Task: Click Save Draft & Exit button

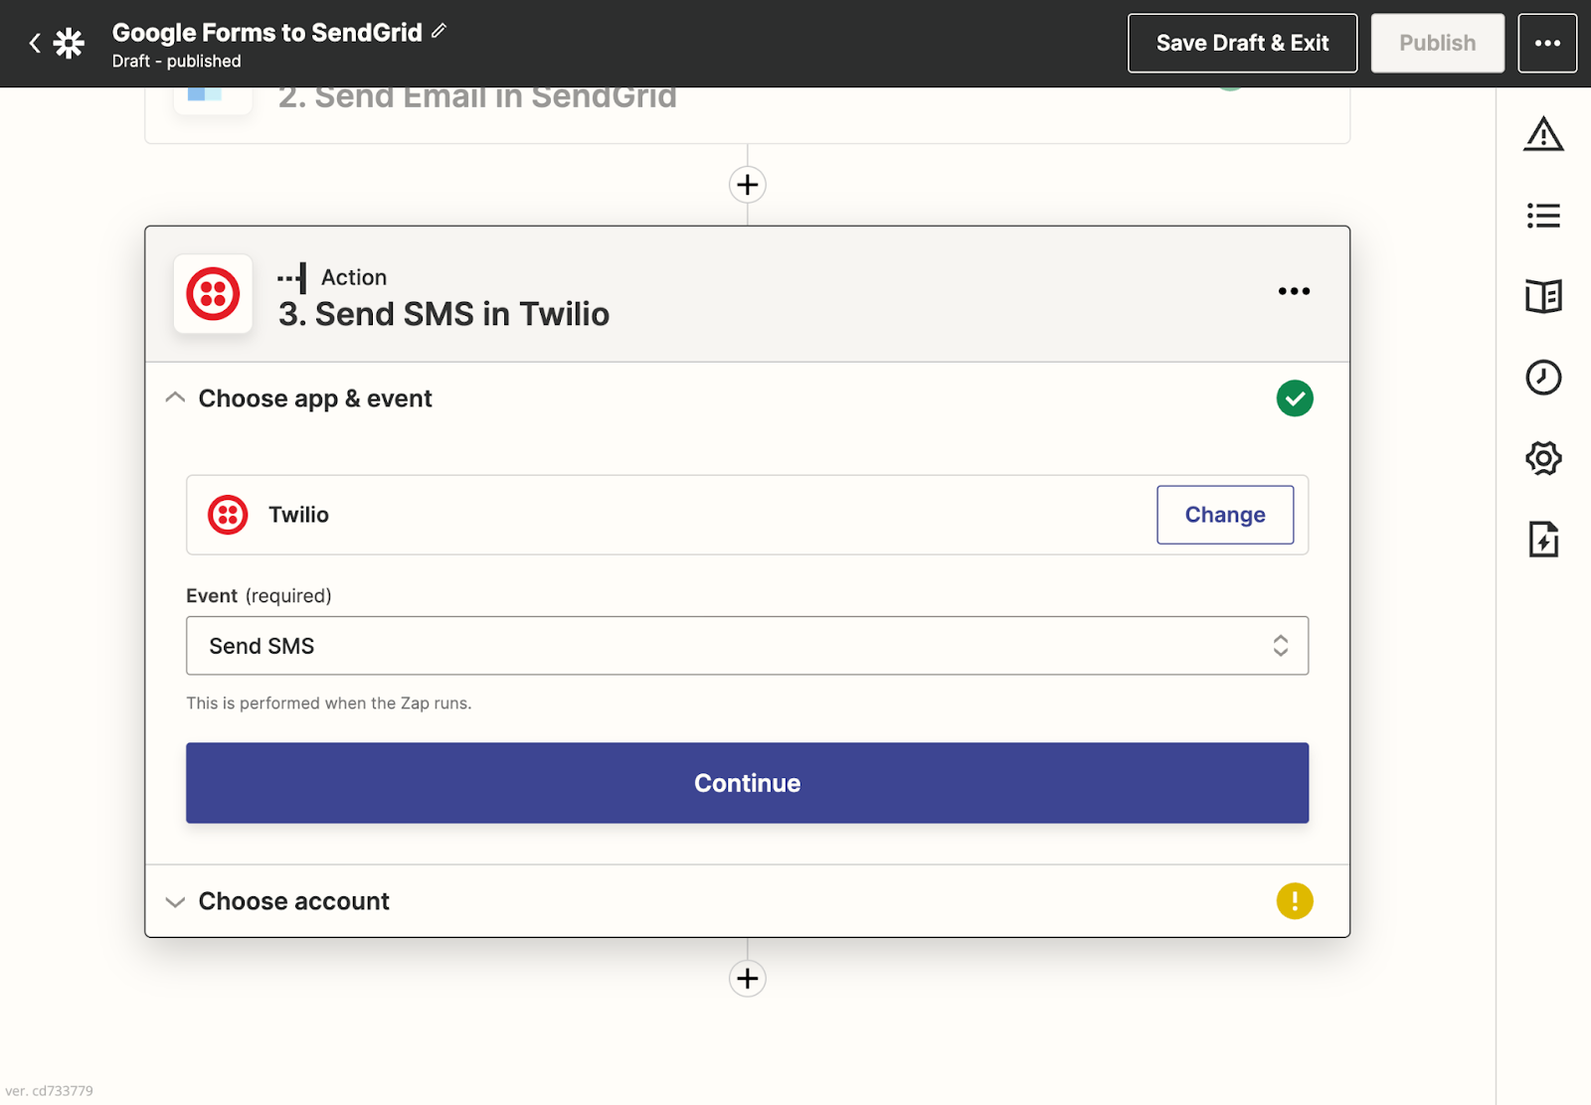Action: pos(1242,43)
